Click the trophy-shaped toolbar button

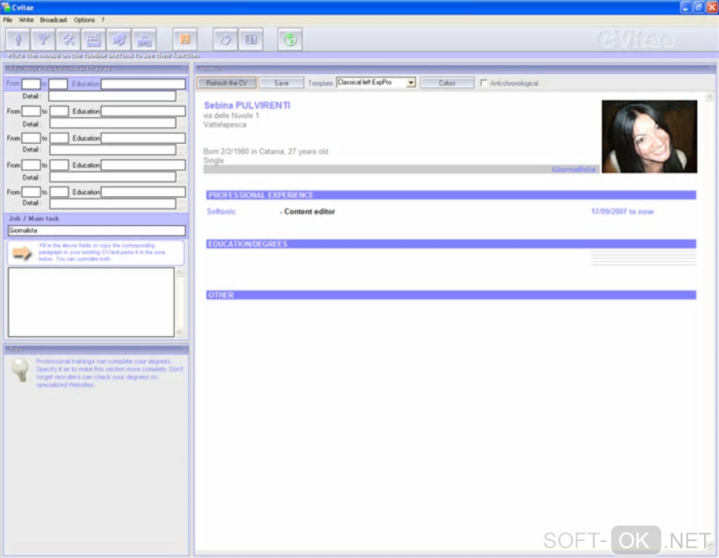click(x=43, y=40)
